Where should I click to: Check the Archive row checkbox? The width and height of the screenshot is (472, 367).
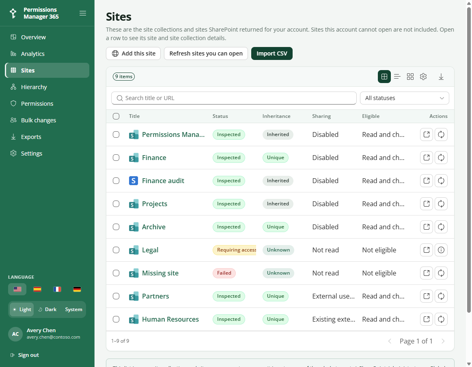[x=116, y=227]
